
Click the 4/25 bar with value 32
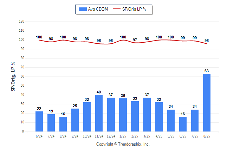pos(159,117)
